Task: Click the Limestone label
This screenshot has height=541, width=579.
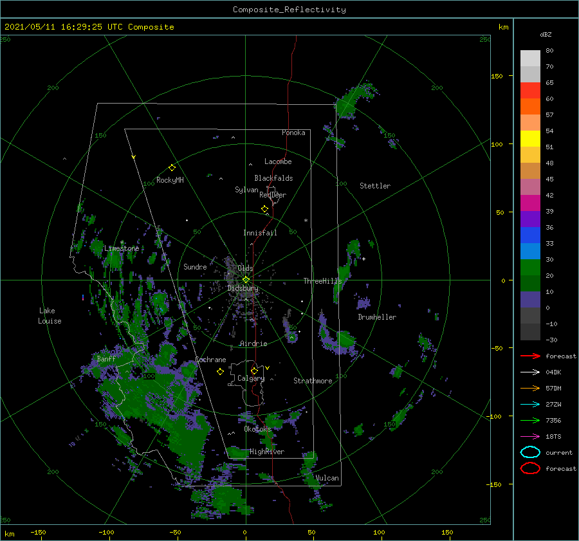Action: pyautogui.click(x=122, y=248)
